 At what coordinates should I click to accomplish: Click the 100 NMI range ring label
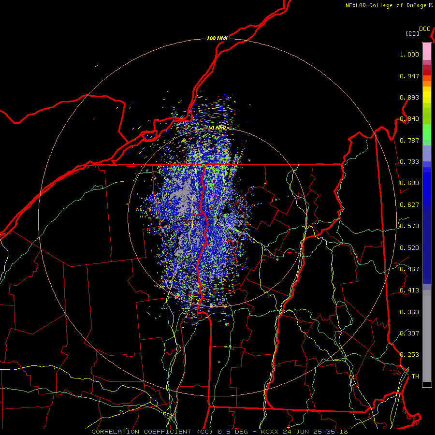coord(217,38)
